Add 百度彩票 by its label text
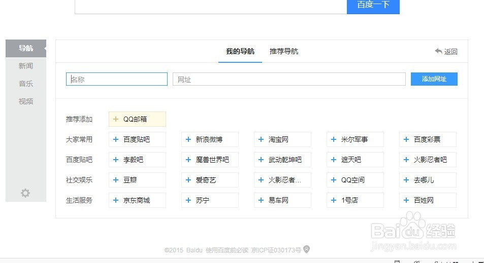Image resolution: width=484 pixels, height=263 pixels. coord(427,139)
